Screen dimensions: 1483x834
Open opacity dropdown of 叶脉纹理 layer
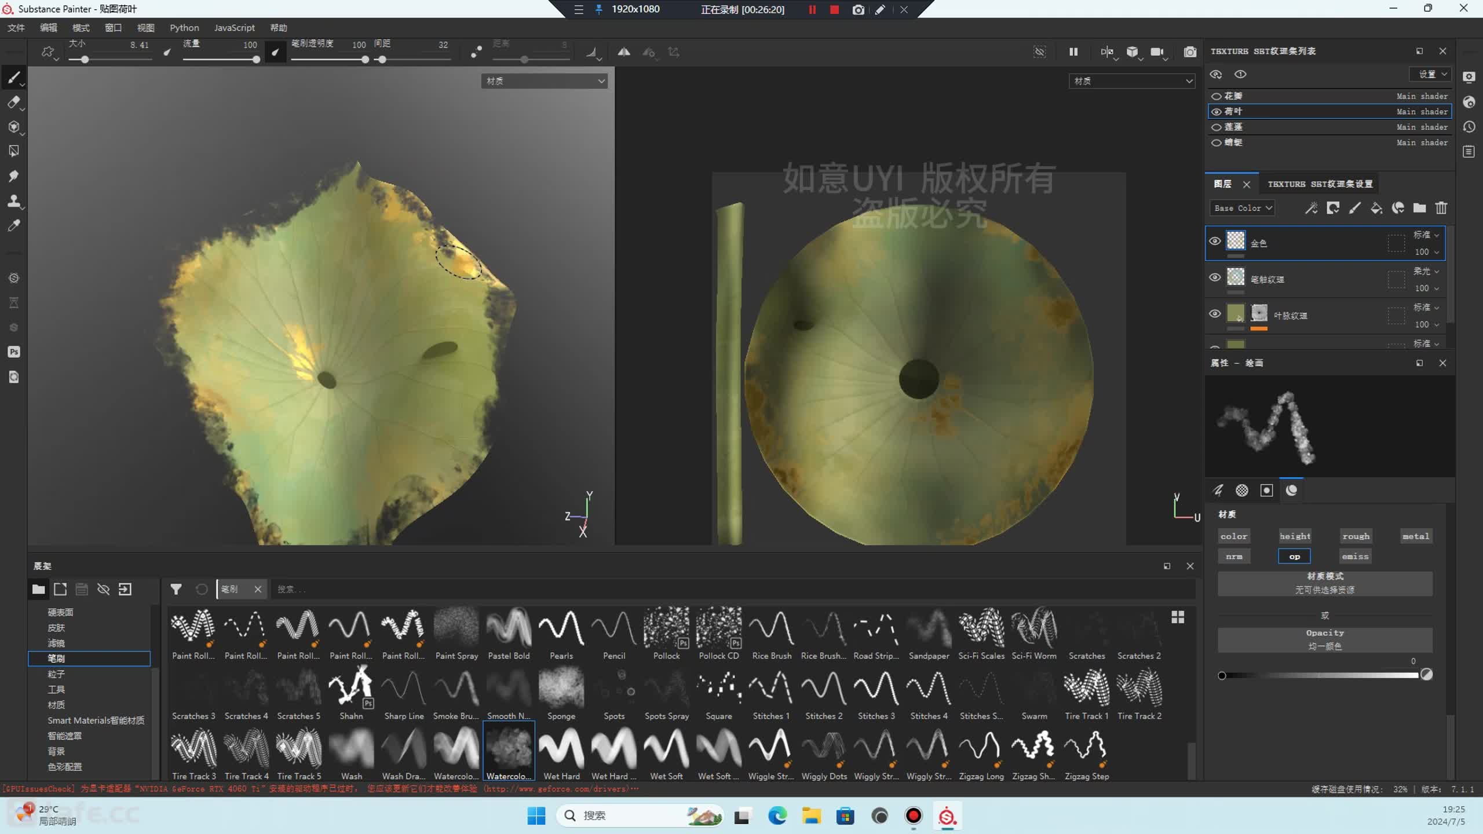pos(1426,324)
